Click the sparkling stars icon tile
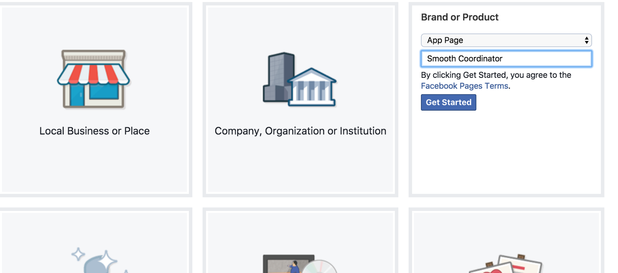This screenshot has width=618, height=273. pos(97,262)
